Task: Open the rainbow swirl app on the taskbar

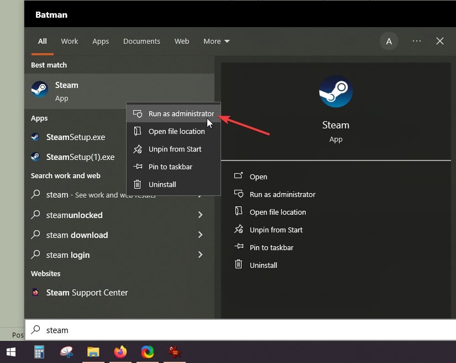Action: 148,352
